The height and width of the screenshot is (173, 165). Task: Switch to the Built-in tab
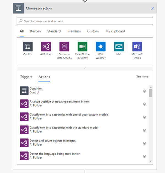(35, 31)
